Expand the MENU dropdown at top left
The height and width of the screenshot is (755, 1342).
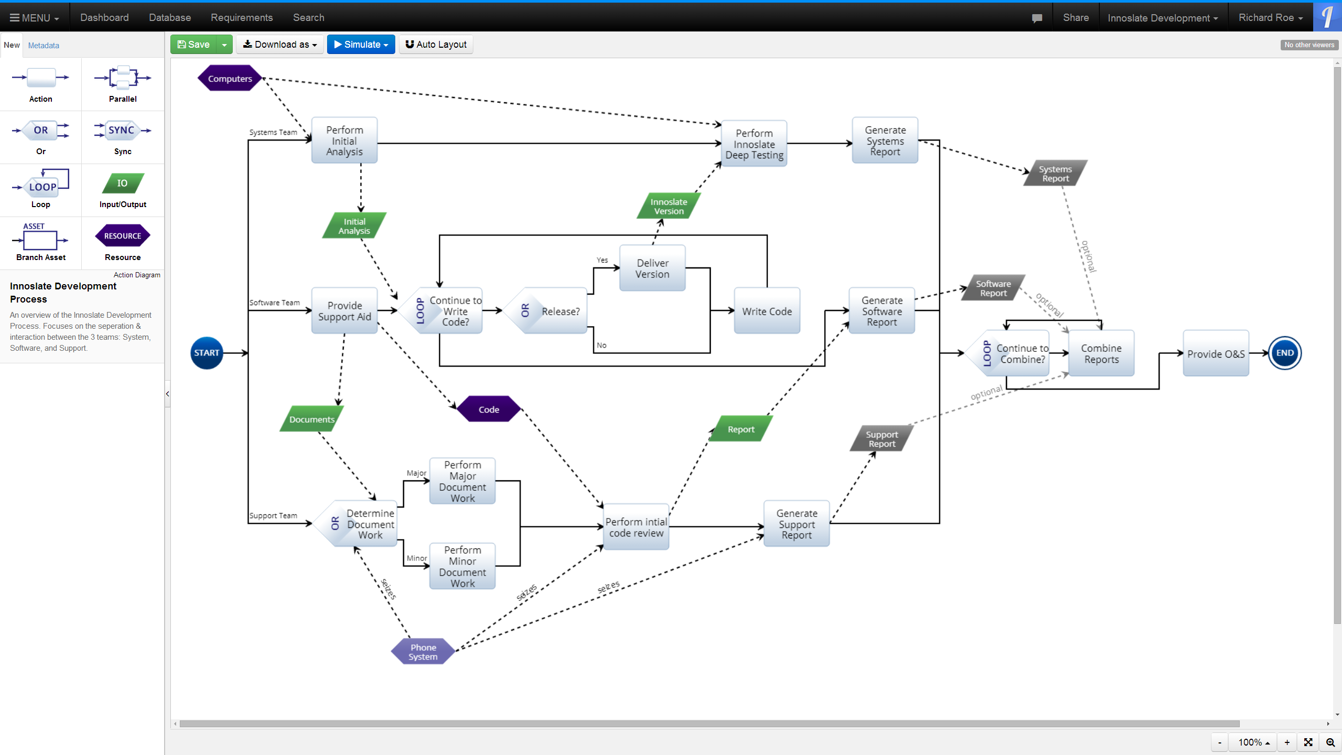pos(33,17)
